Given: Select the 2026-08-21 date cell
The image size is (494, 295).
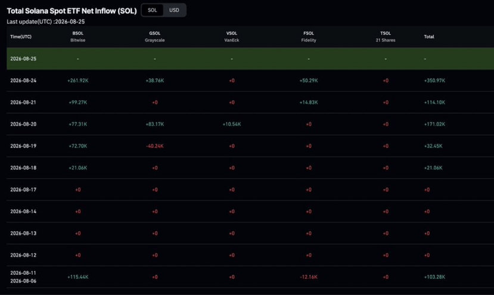Looking at the screenshot, I should click(23, 102).
